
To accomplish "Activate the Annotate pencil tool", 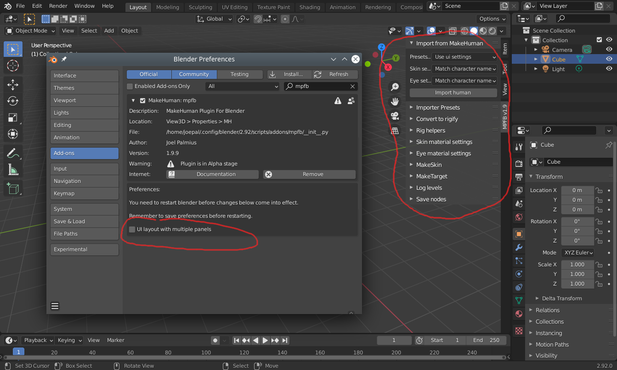I will point(13,153).
